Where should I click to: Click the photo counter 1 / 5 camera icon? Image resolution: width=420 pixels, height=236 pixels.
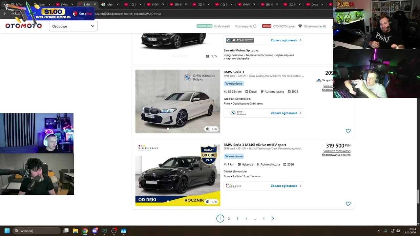click(x=208, y=56)
